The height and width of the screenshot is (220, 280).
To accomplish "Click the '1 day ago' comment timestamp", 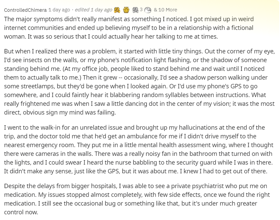I will point(59,10).
